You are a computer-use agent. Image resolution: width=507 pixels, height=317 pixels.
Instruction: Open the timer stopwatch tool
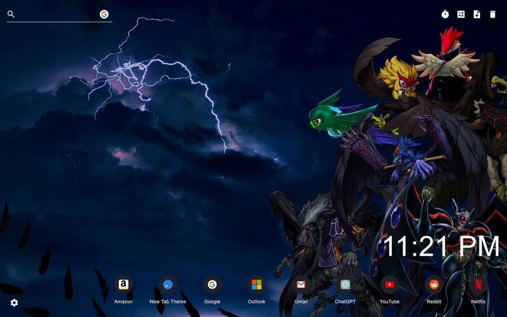point(445,14)
